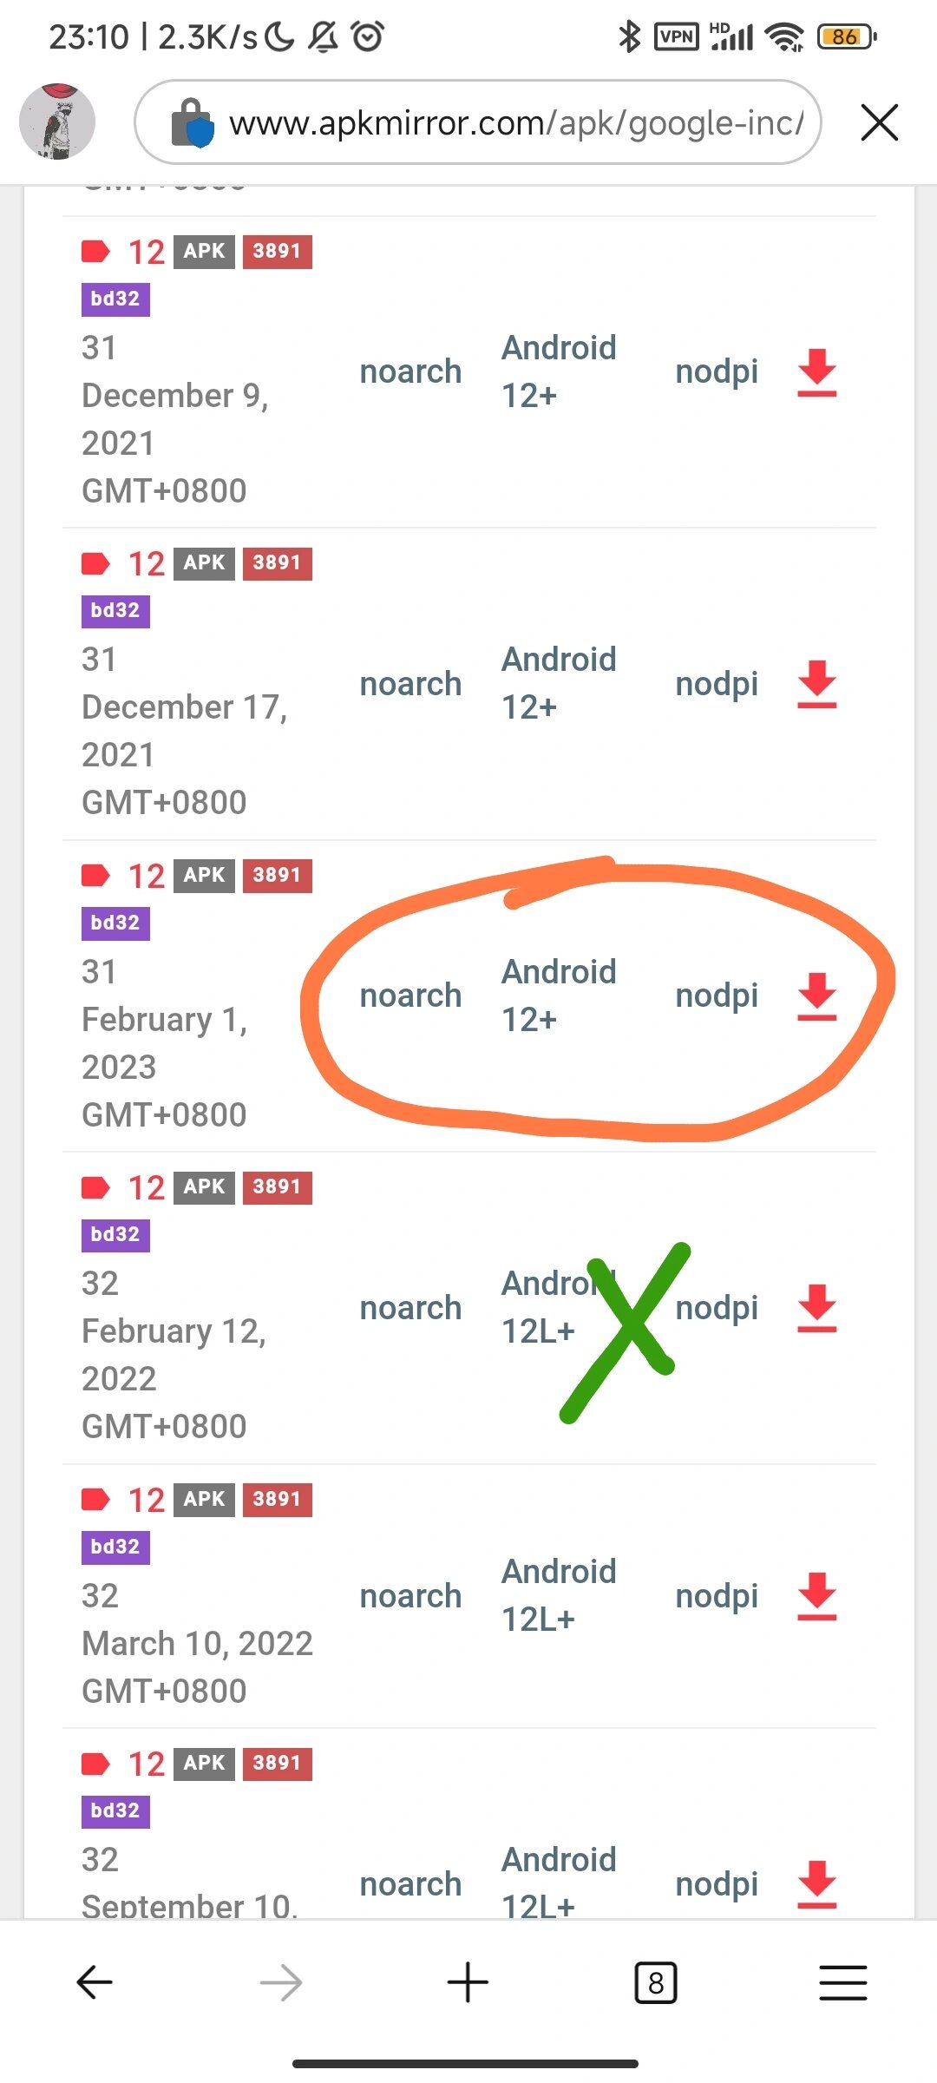Go forward with the forward arrow
937x2083 pixels.
281,1982
